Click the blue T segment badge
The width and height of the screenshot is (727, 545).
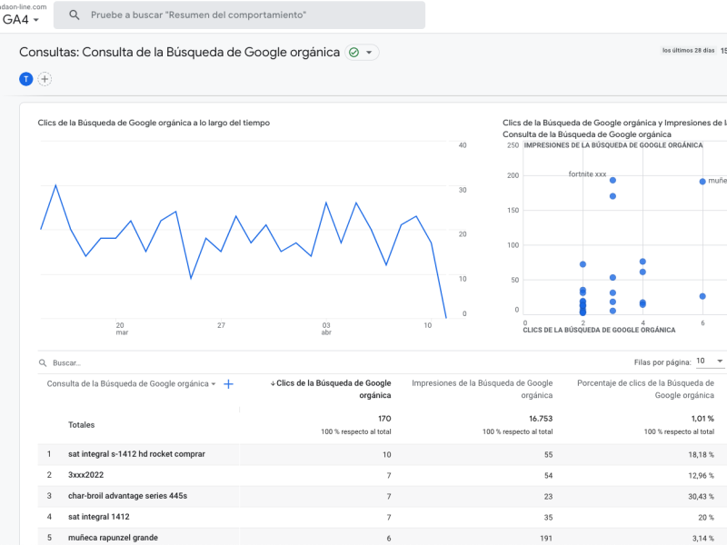(x=26, y=79)
